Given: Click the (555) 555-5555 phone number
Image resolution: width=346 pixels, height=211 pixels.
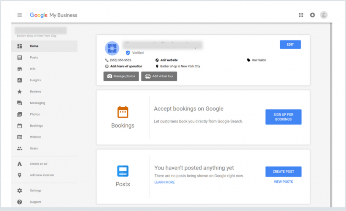Looking at the screenshot, I should tap(121, 60).
